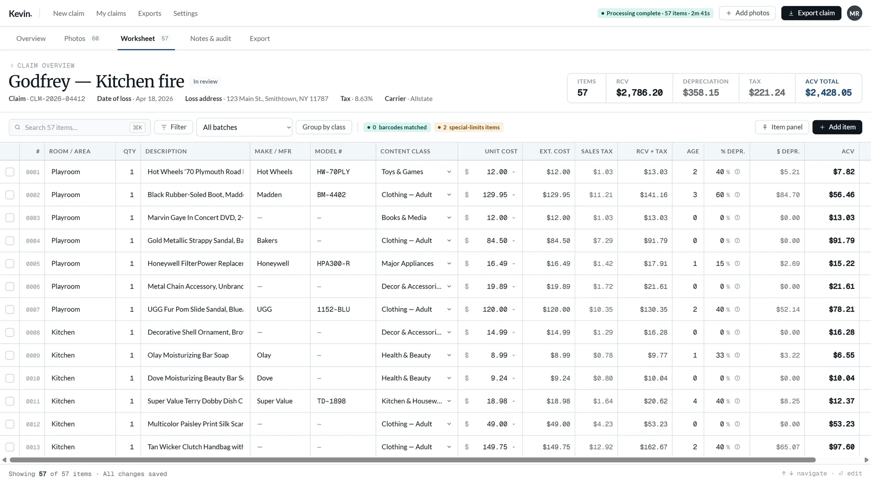Screen dimensions: 871x482
Task: Click info icon in row 0013 depreciation
Action: coord(737,447)
